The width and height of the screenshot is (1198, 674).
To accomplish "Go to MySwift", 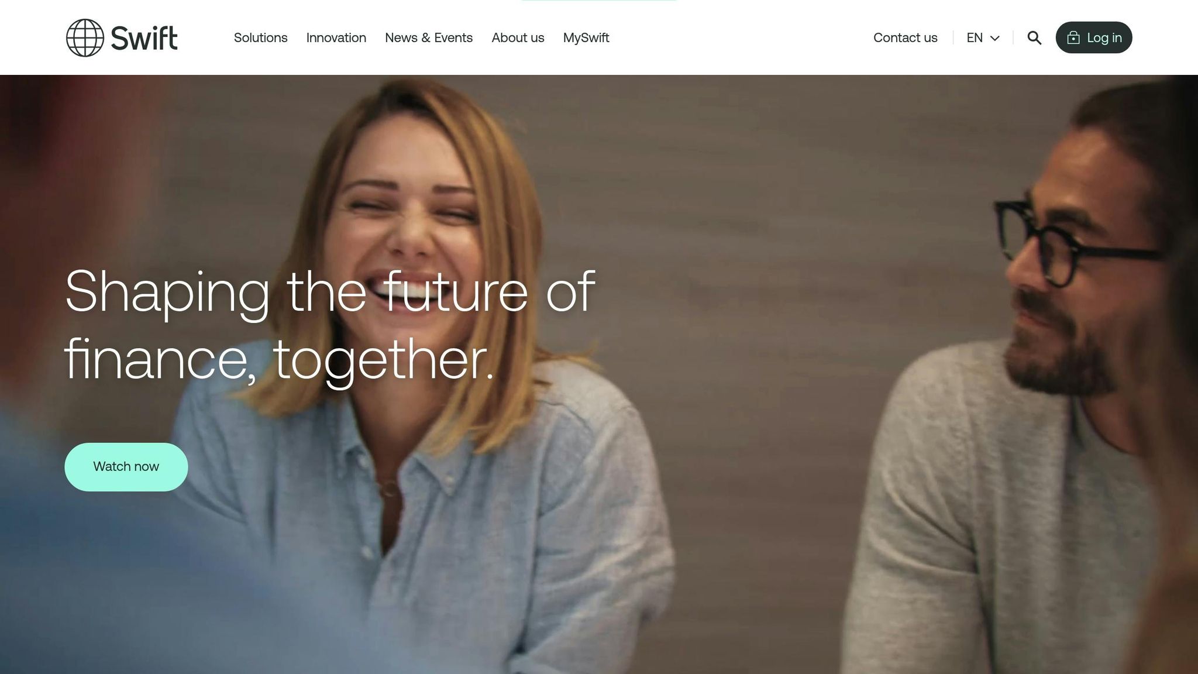I will click(x=586, y=37).
